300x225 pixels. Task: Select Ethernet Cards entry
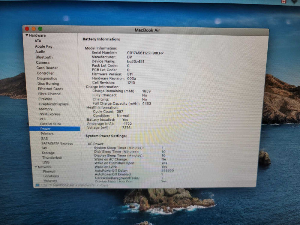tap(50, 88)
